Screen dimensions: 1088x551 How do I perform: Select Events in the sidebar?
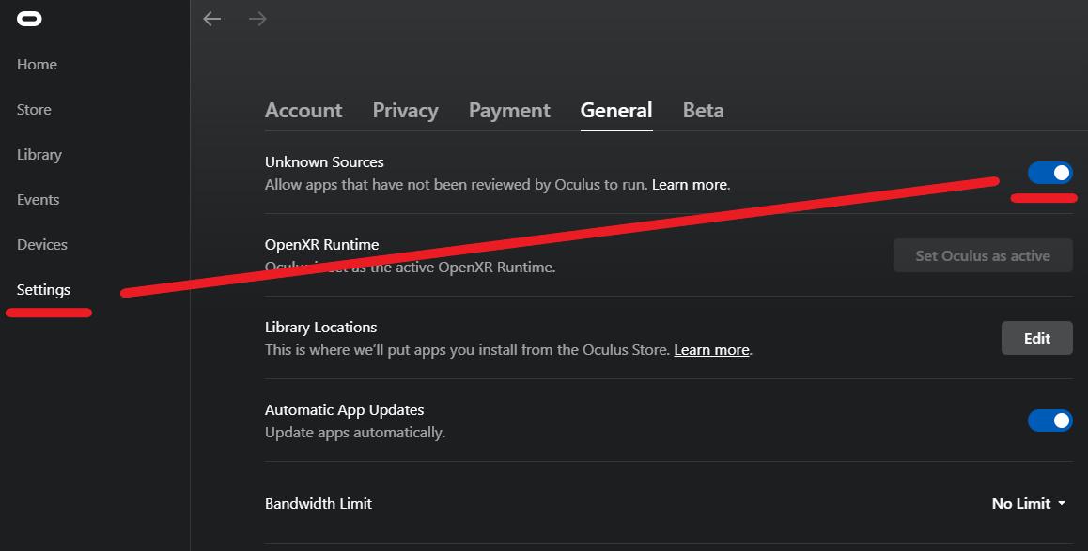[38, 200]
